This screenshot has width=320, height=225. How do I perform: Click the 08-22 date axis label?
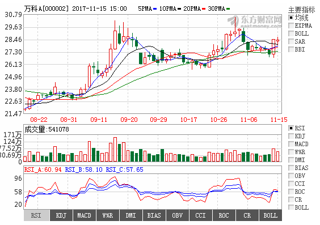39,120
